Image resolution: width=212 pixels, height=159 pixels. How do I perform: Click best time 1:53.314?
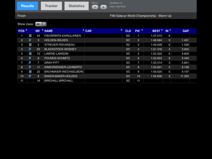(x=156, y=63)
